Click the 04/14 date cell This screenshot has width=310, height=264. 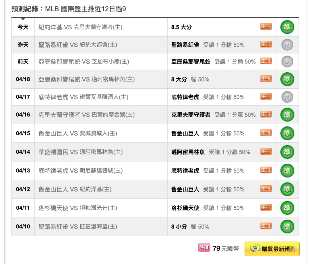click(x=23, y=152)
